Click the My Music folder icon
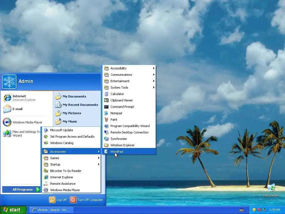The width and height of the screenshot is (285, 214). click(58, 121)
